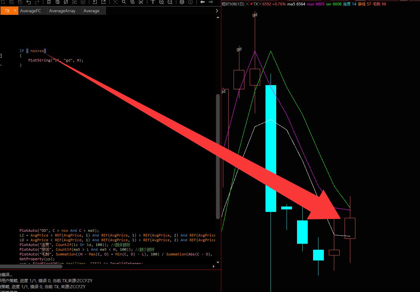Expand hidden tabs with the right chevron

[x=217, y=11]
